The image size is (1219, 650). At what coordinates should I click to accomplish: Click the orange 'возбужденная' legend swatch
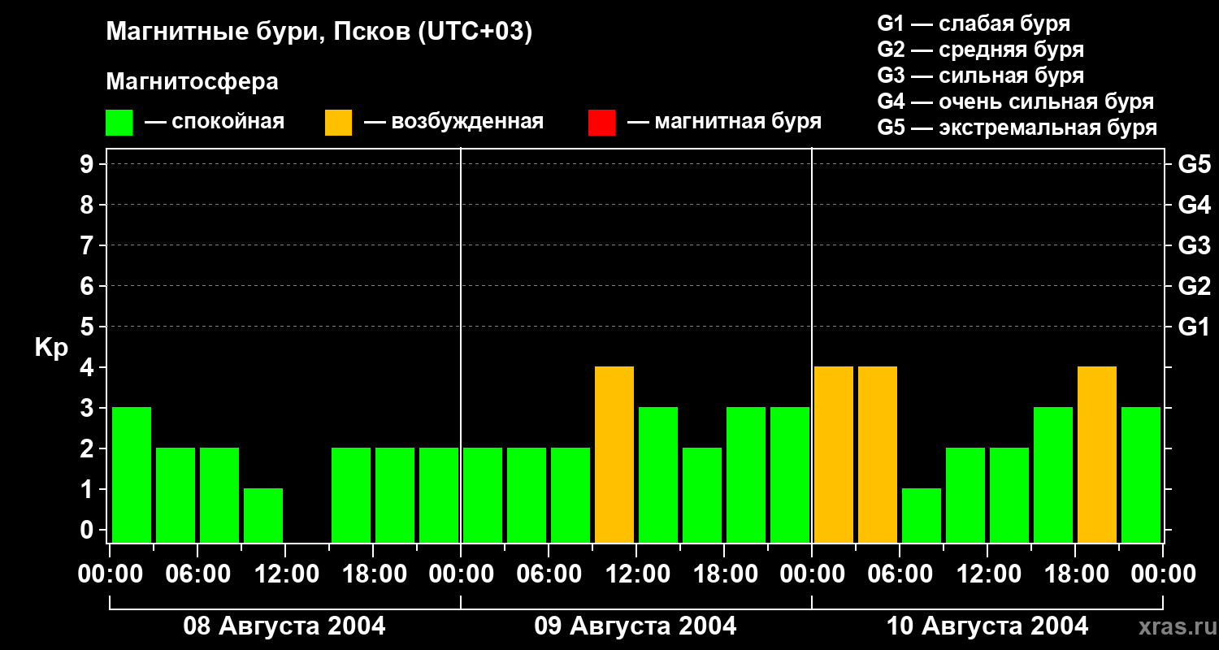pyautogui.click(x=338, y=123)
